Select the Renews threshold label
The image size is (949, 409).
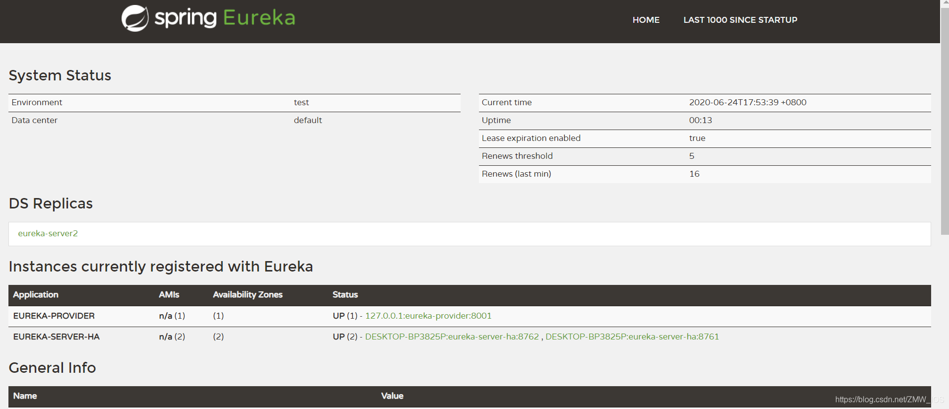coord(517,156)
